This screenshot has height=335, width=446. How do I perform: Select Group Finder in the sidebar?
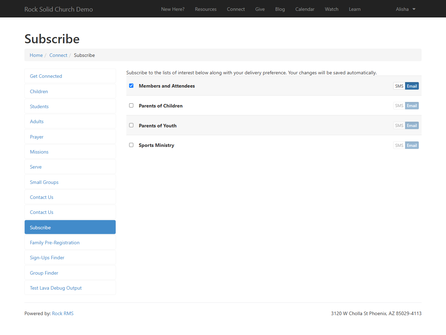tap(70, 273)
